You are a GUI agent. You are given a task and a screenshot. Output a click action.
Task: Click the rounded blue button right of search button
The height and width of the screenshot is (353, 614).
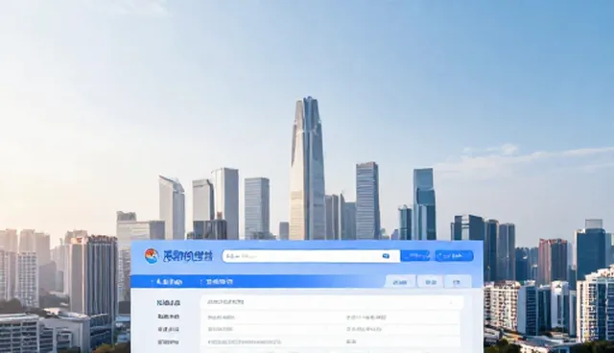click(454, 256)
